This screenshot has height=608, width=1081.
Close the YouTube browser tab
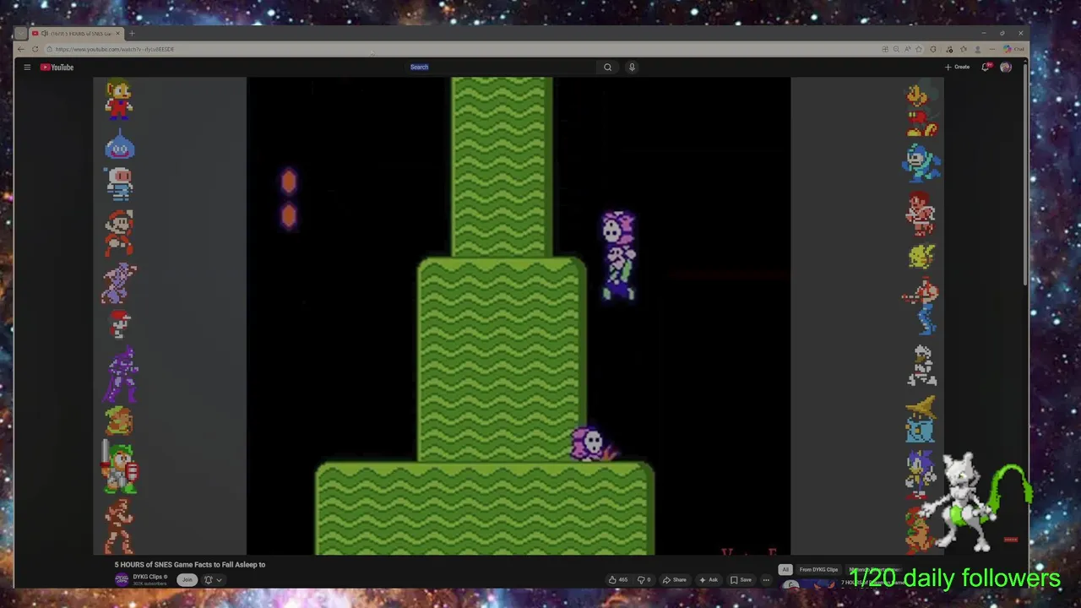pos(119,34)
